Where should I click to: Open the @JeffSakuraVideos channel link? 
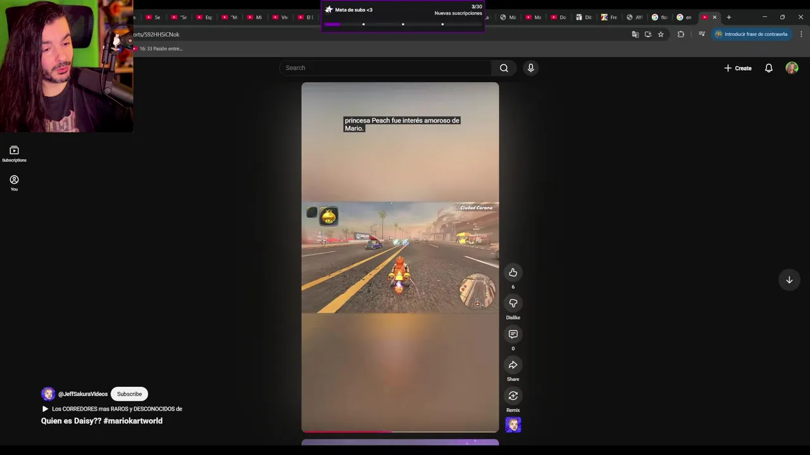pos(83,394)
